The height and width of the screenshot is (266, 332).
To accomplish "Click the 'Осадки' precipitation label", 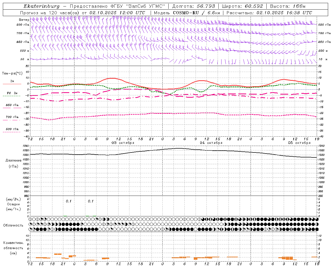I will [13, 204].
